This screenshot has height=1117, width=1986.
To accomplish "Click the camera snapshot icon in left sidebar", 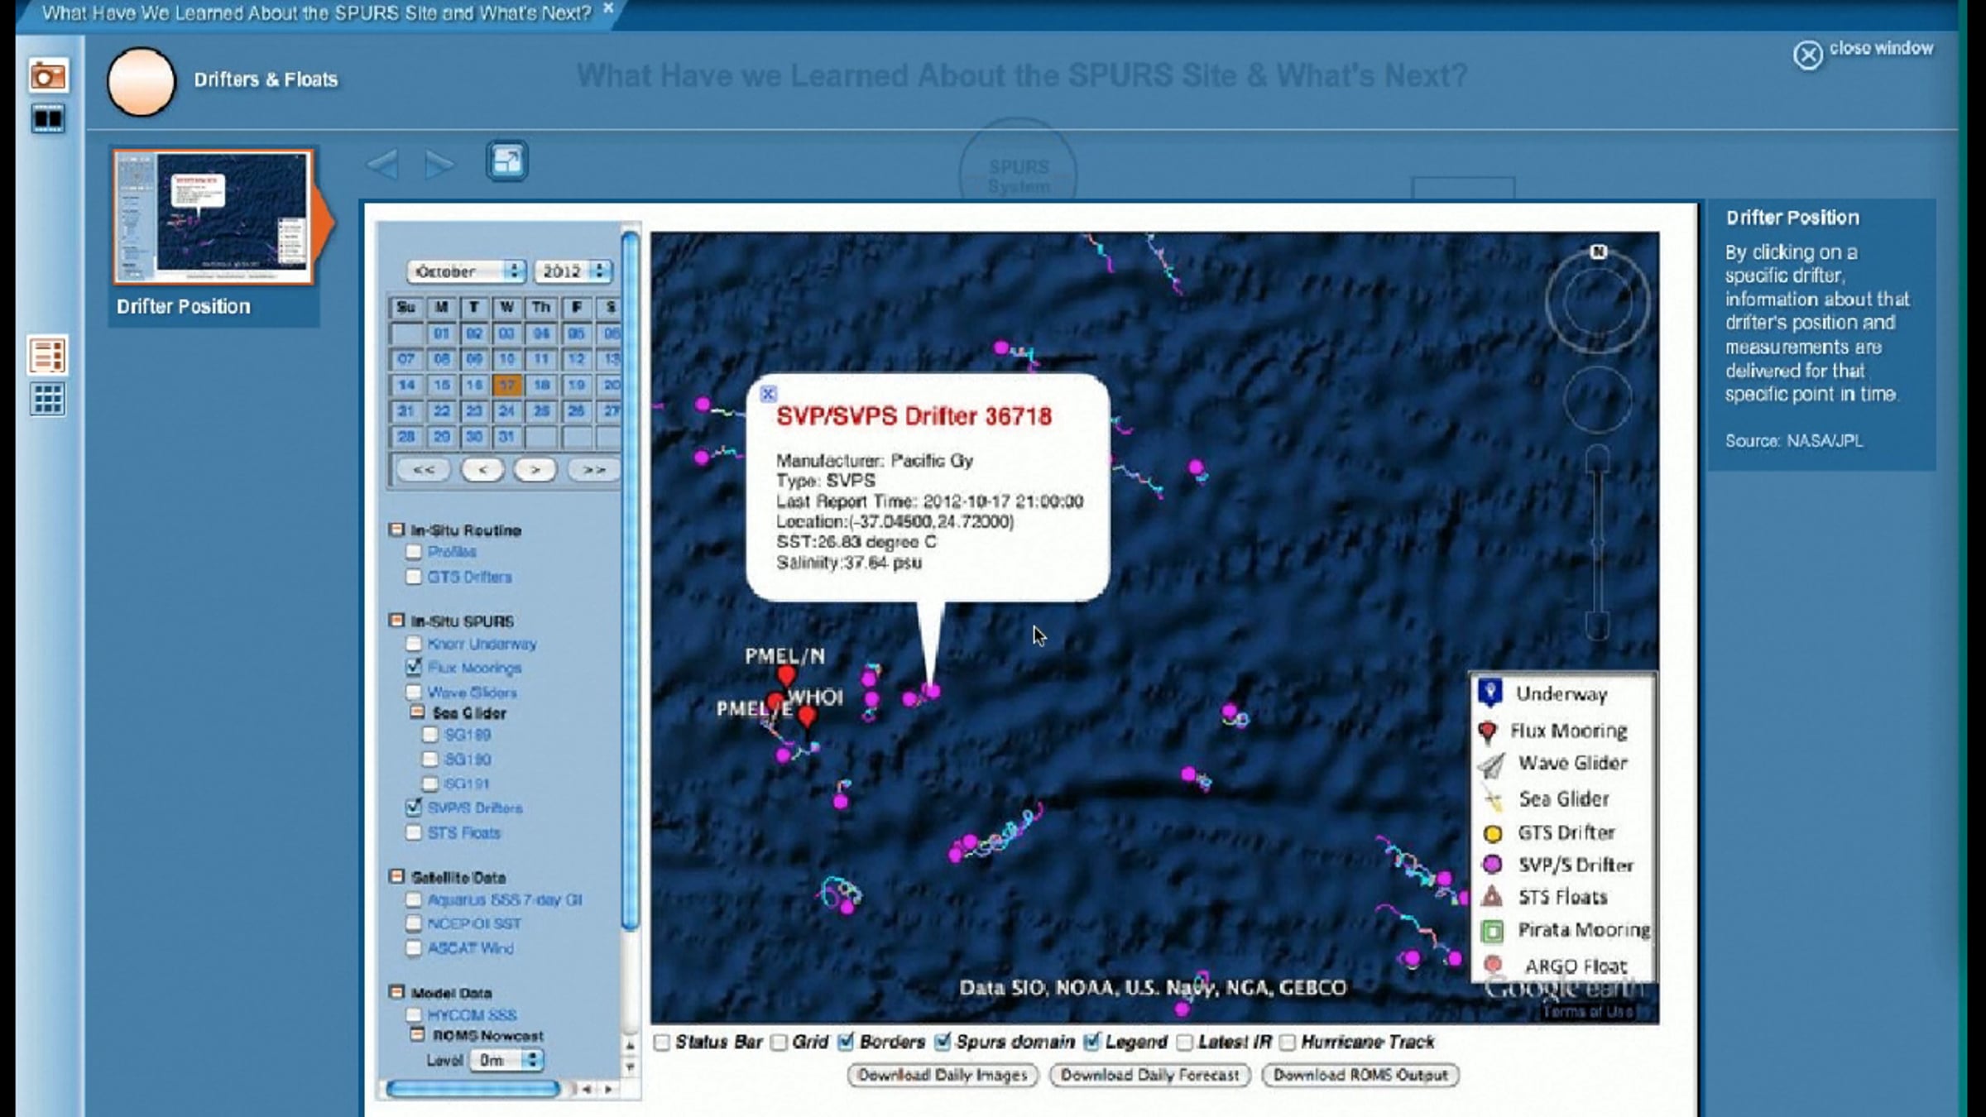I will (x=48, y=77).
